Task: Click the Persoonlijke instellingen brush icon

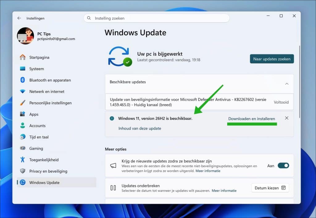Action: [23, 103]
